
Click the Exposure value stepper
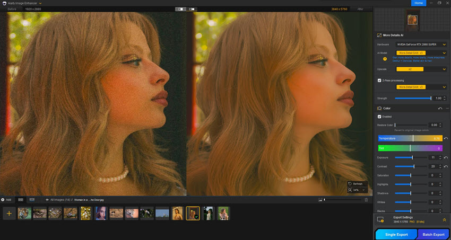click(440, 157)
